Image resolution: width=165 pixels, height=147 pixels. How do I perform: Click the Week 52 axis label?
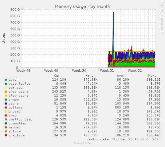coord(135,71)
